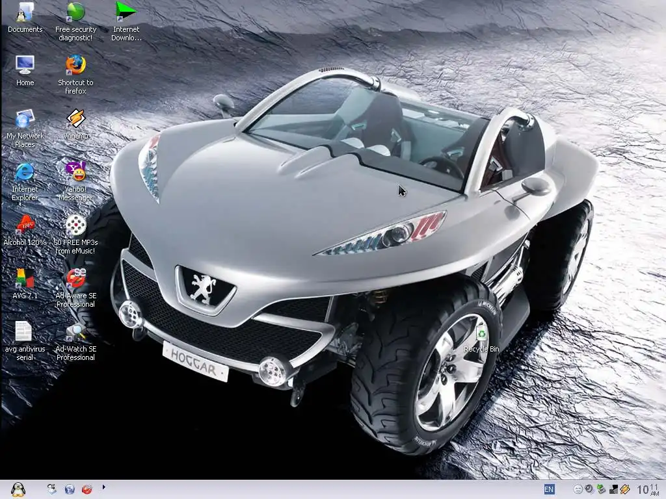The image size is (666, 499).
Task: Click the taskbar clock showing 10:11 AM
Action: tap(648, 489)
